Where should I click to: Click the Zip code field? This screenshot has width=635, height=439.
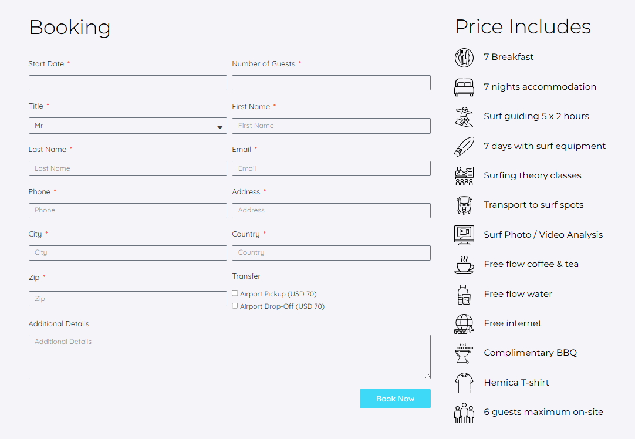click(x=127, y=299)
